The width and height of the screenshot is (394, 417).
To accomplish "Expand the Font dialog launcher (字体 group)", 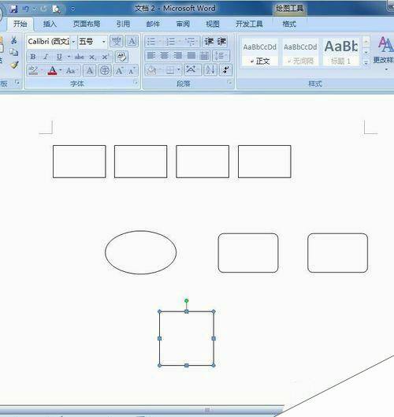I will pyautogui.click(x=136, y=83).
